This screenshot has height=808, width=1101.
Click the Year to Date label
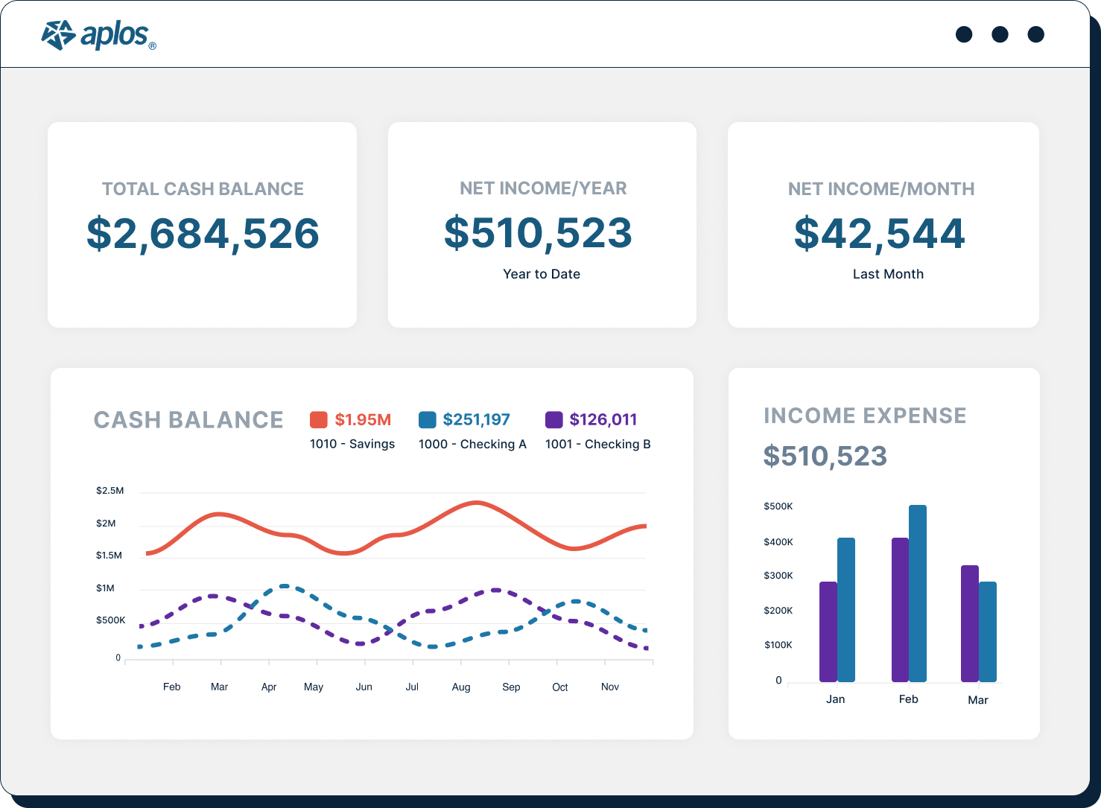[542, 274]
